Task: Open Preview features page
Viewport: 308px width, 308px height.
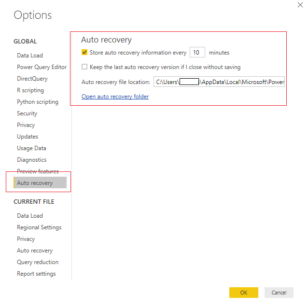Action: pyautogui.click(x=38, y=171)
